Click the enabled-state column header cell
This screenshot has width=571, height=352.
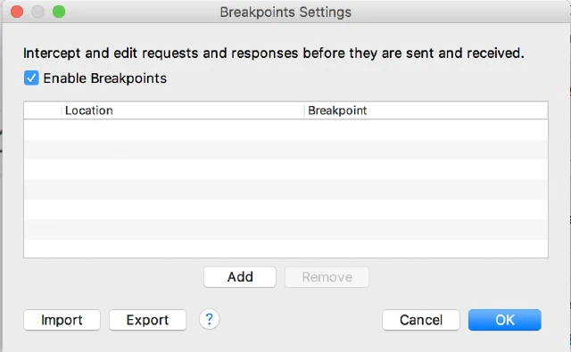[43, 111]
